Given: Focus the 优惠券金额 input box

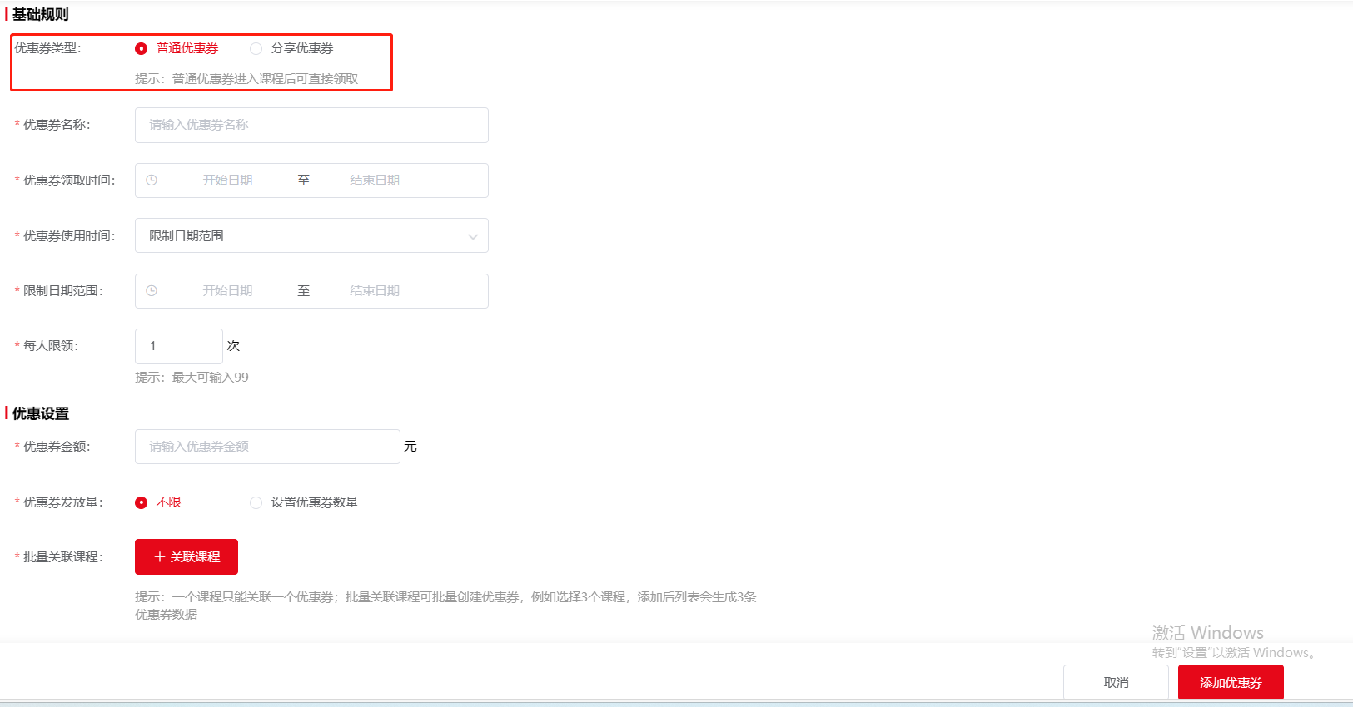Looking at the screenshot, I should (266, 447).
